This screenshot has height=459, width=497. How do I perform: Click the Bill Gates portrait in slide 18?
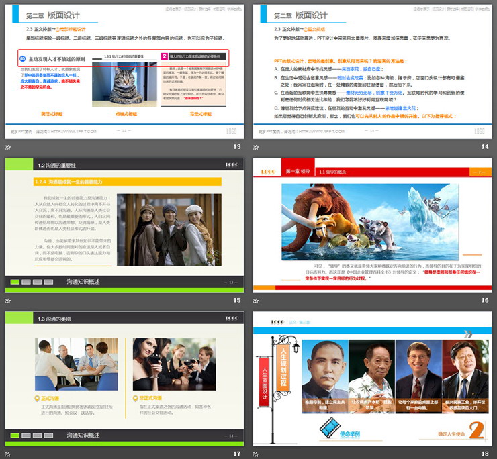418,376
